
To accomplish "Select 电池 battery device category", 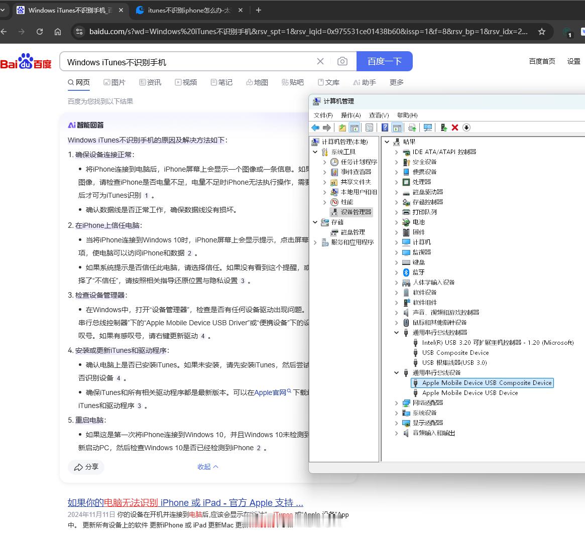I will click(418, 222).
